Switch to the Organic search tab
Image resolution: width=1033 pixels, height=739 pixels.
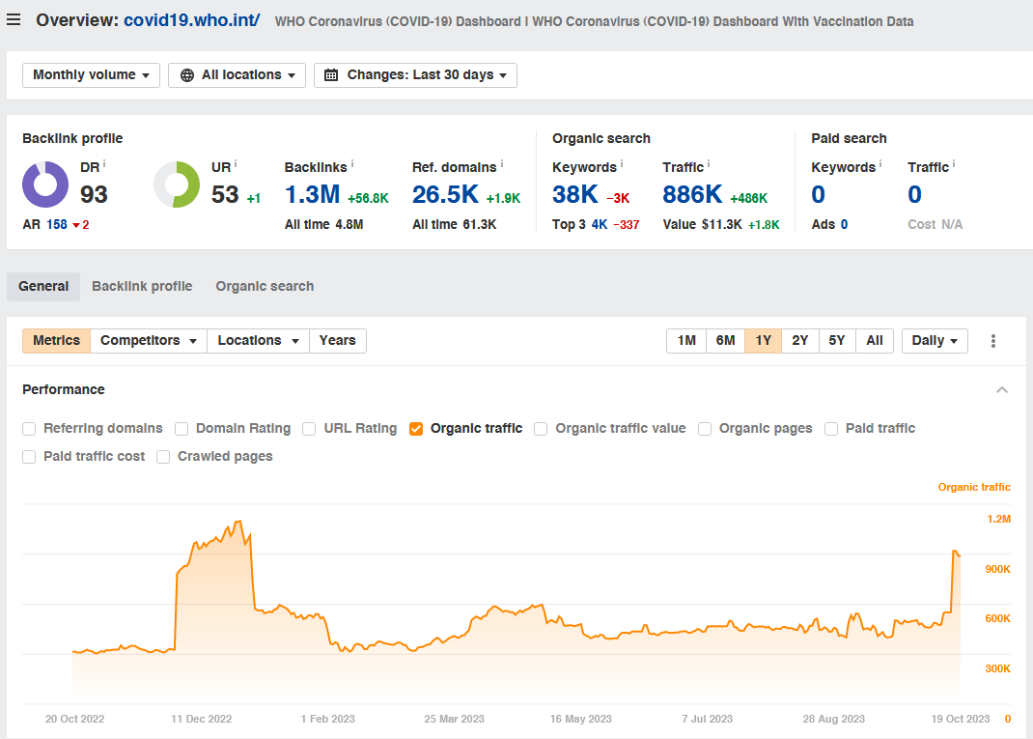coord(265,287)
